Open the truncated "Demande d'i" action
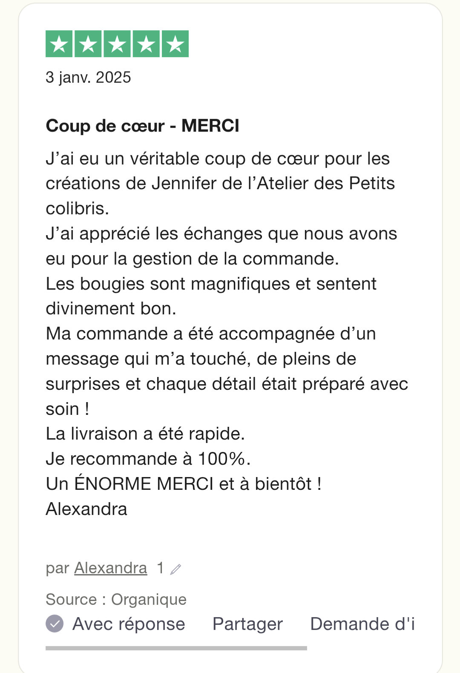460x673 pixels. pos(362,624)
